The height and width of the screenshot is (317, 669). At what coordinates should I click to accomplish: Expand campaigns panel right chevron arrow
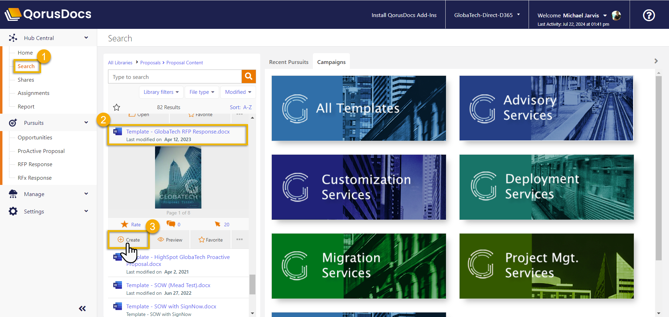656,61
